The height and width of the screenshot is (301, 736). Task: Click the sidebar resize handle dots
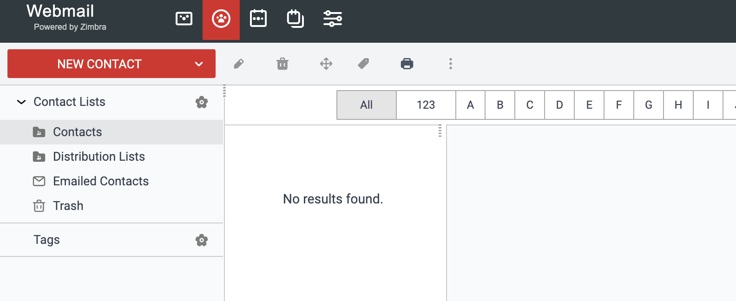coord(224,91)
